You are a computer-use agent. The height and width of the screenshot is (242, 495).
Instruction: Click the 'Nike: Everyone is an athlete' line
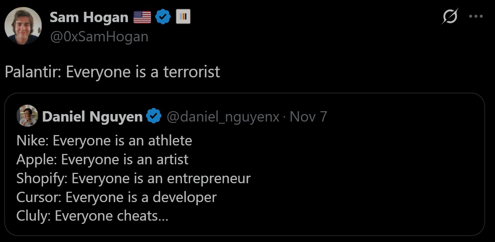[x=104, y=141]
